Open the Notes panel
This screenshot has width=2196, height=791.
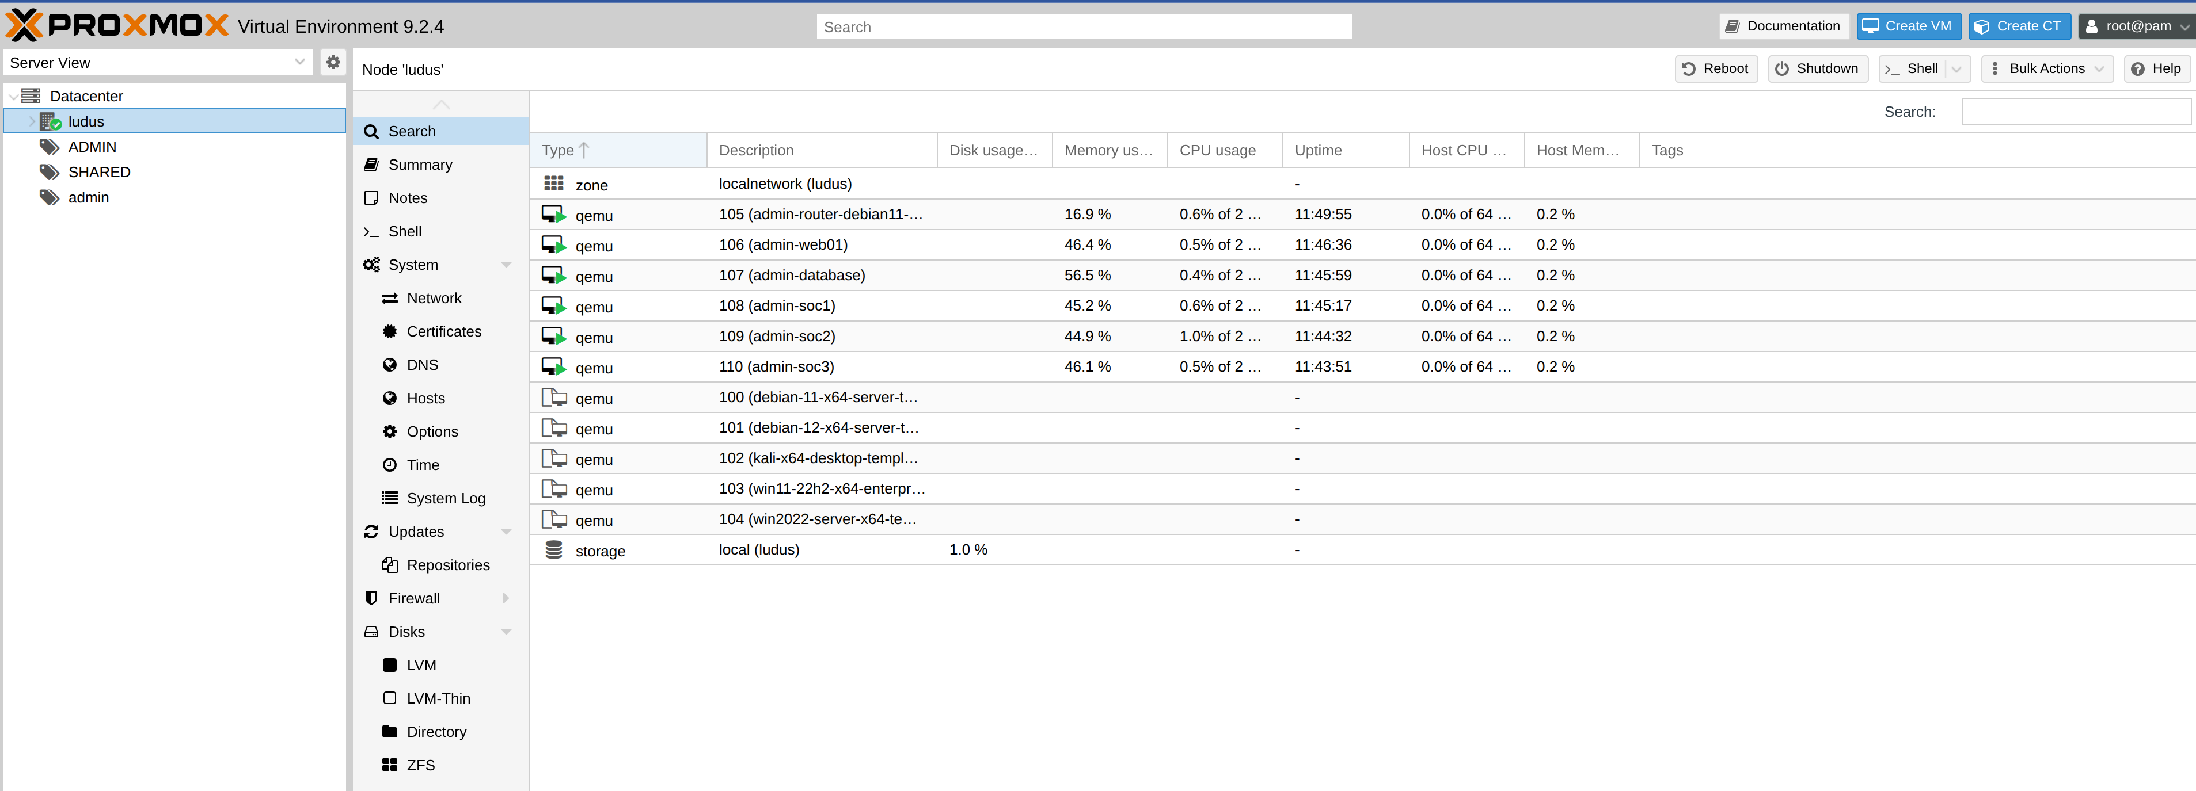(x=440, y=197)
